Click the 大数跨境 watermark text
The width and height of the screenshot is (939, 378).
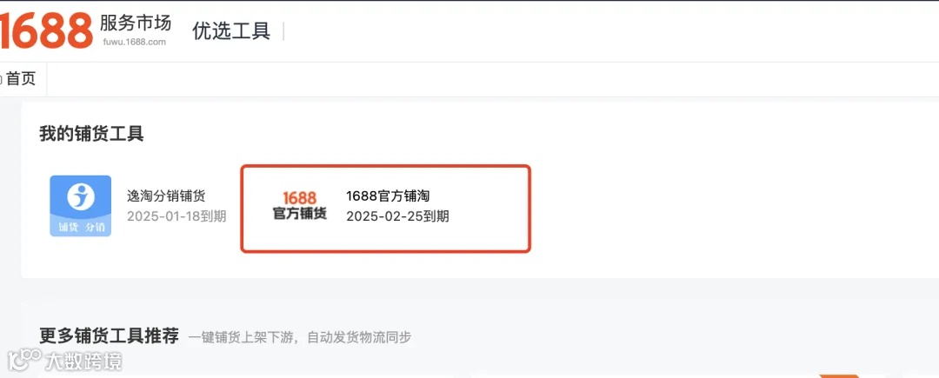83,361
